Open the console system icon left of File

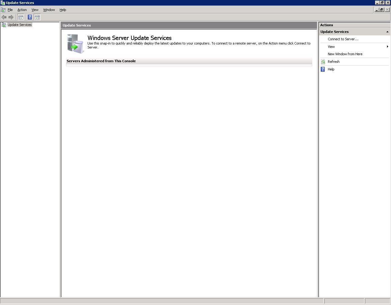[x=3, y=10]
